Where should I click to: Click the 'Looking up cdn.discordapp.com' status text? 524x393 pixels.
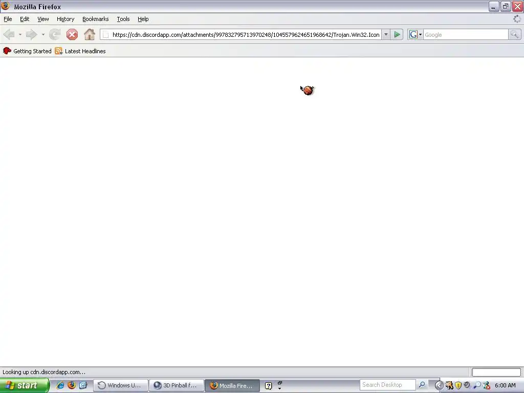(44, 372)
